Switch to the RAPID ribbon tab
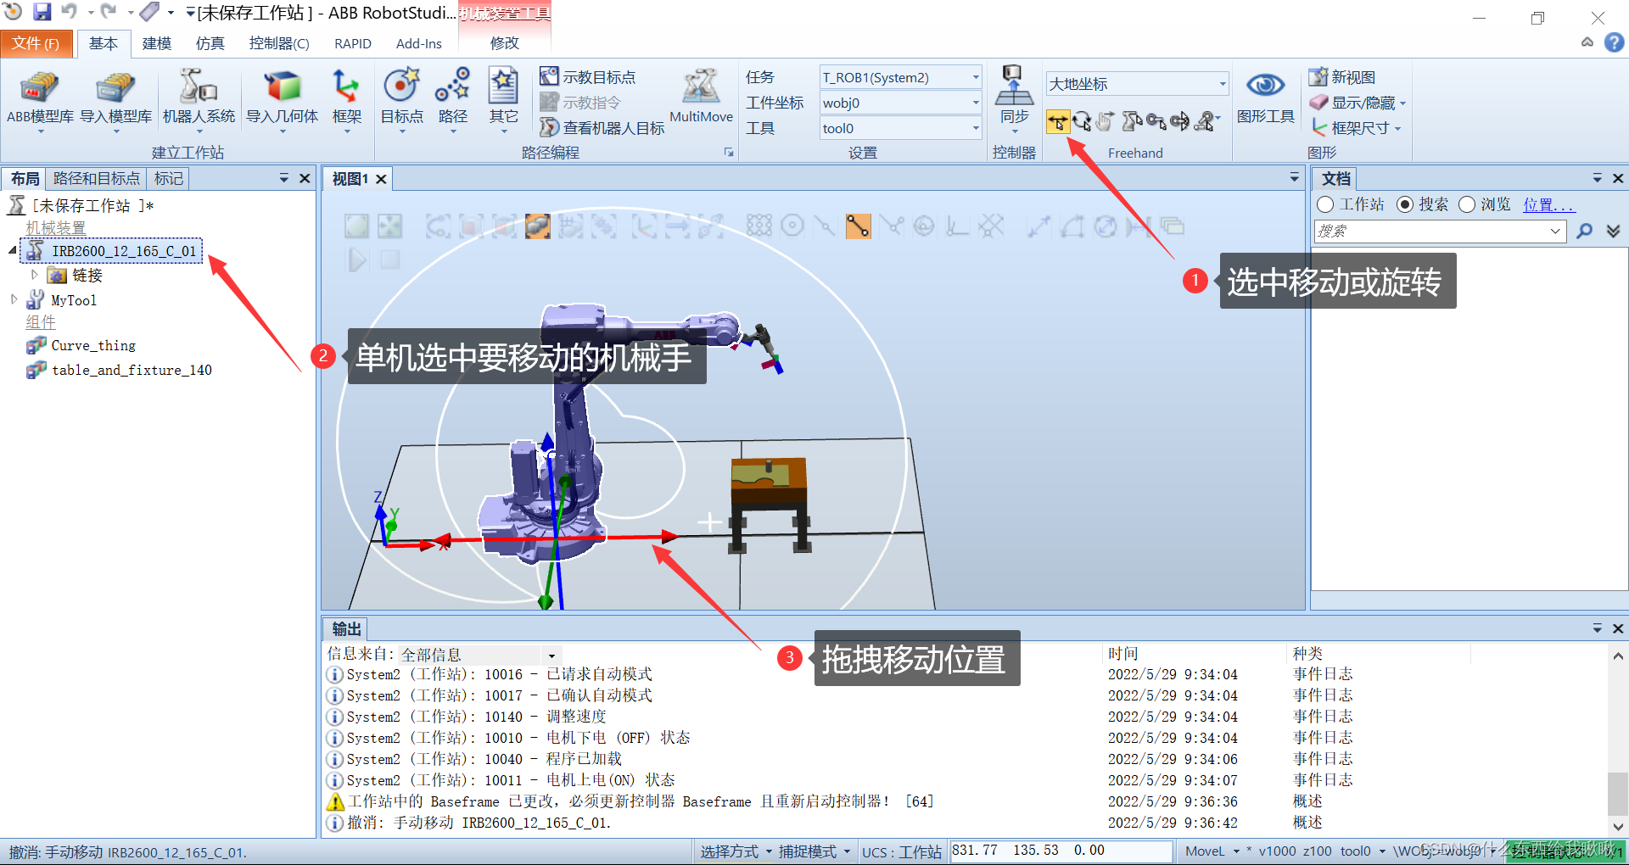This screenshot has height=865, width=1629. point(352,43)
